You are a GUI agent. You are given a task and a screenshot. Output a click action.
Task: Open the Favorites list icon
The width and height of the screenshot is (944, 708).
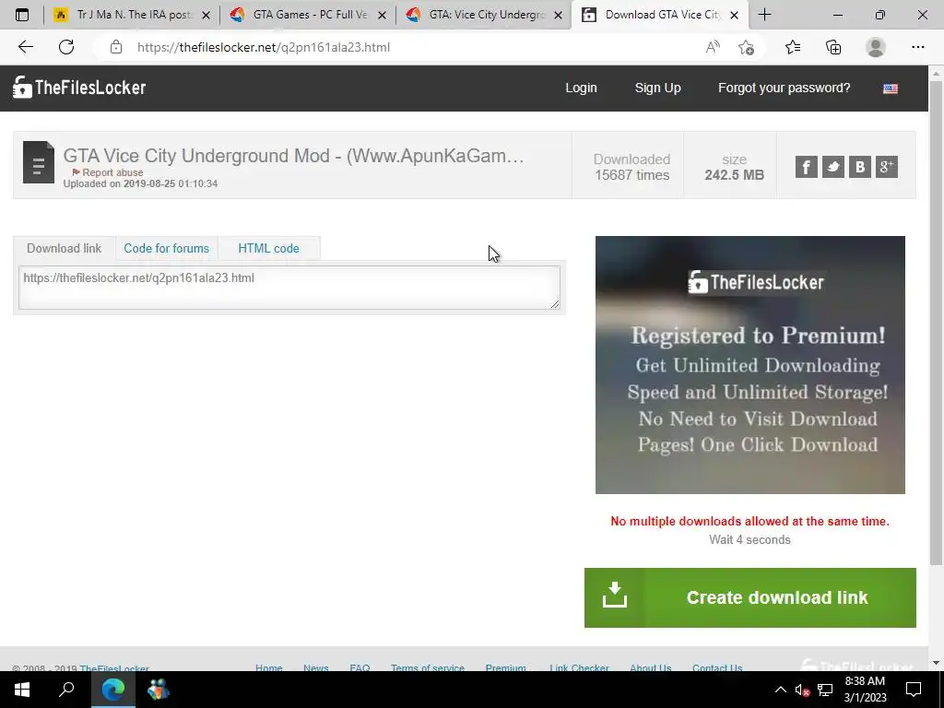793,47
